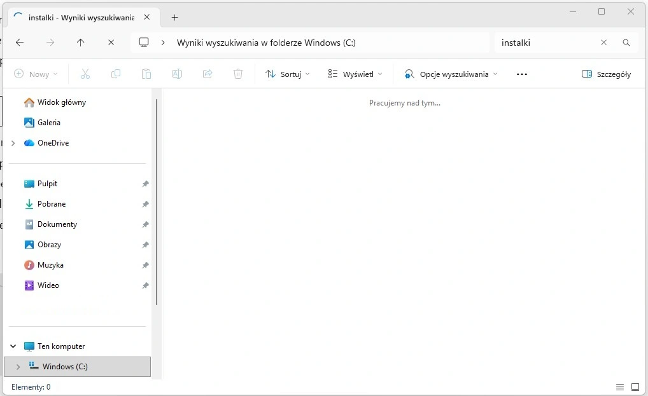Go to Galeria in navigation pane

pos(49,123)
